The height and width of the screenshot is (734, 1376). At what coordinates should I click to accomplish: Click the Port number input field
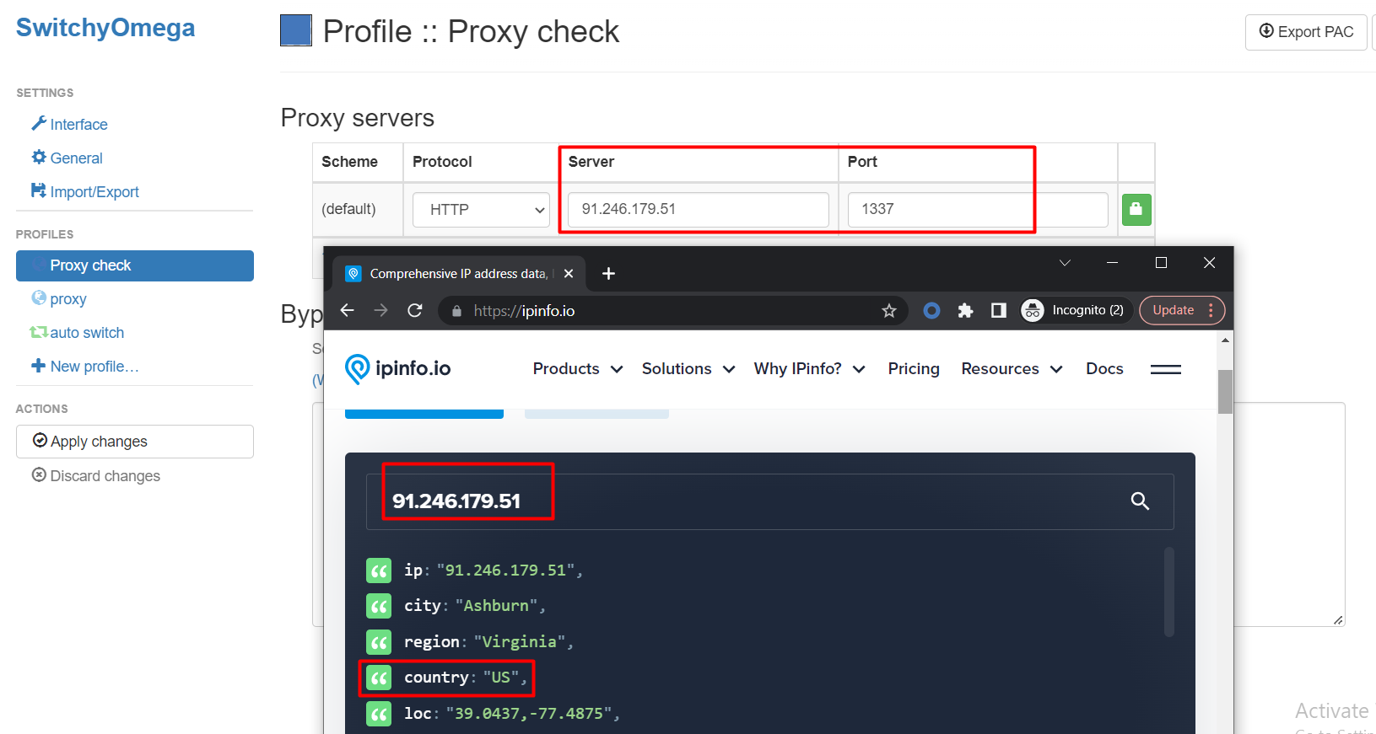(978, 210)
